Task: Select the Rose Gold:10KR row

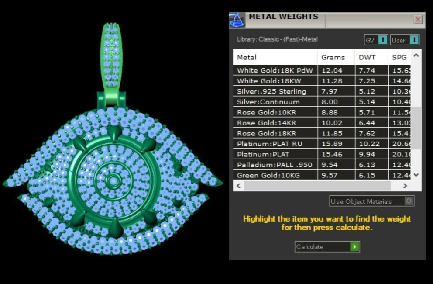Action: point(322,112)
